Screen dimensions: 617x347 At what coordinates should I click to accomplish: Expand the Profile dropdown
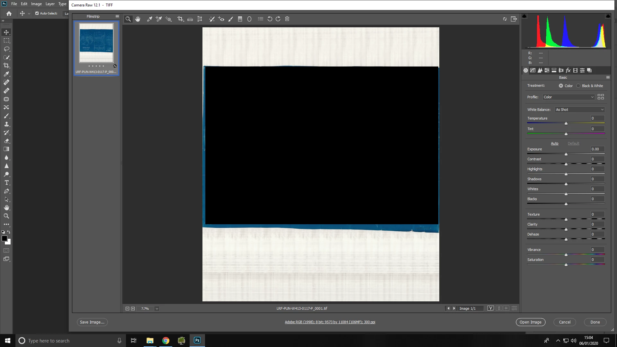coord(568,97)
